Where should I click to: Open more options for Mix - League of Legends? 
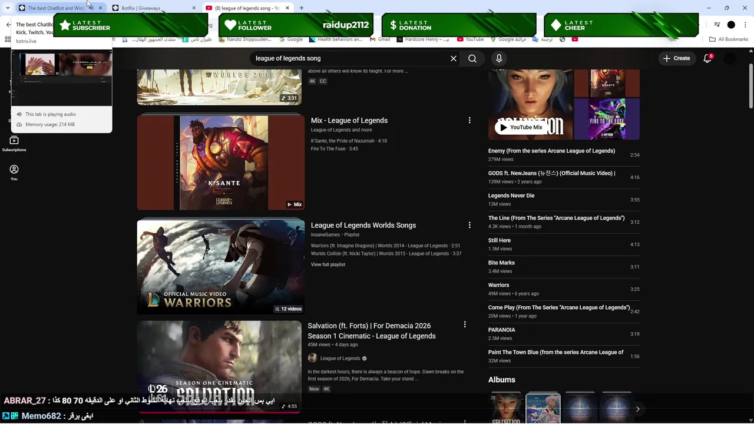coord(469,120)
